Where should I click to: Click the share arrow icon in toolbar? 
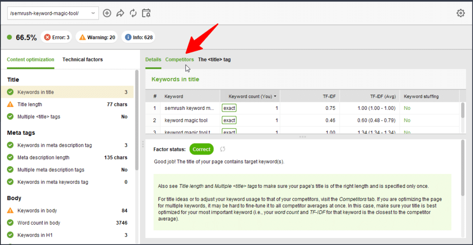[120, 13]
